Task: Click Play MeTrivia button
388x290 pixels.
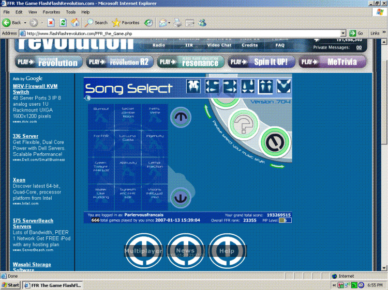Action: coord(332,62)
